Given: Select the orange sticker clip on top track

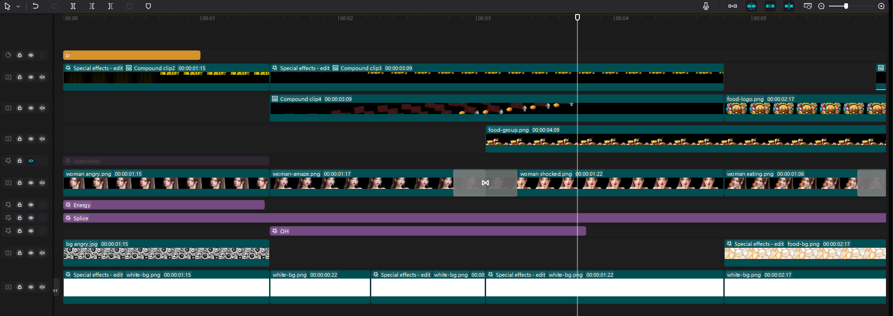Looking at the screenshot, I should click(132, 55).
